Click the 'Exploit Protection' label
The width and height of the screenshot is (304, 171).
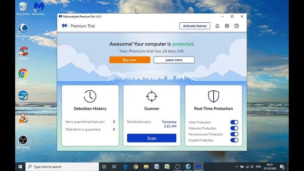[x=201, y=140]
